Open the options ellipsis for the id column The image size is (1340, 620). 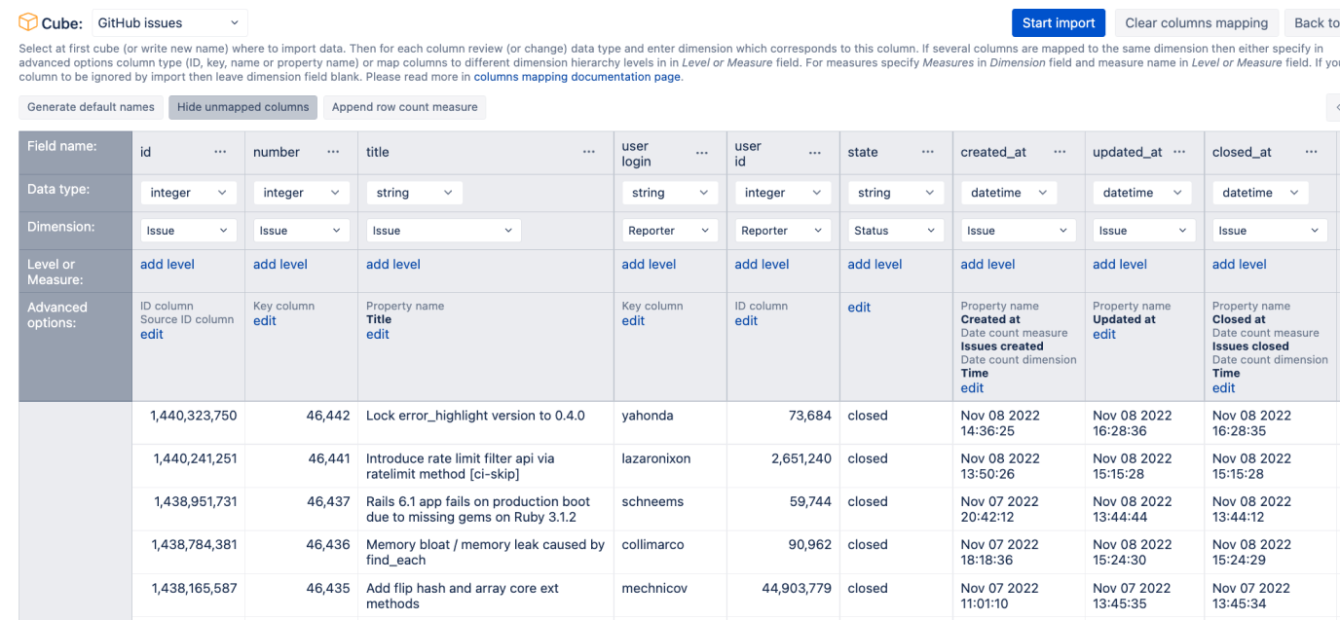(220, 152)
